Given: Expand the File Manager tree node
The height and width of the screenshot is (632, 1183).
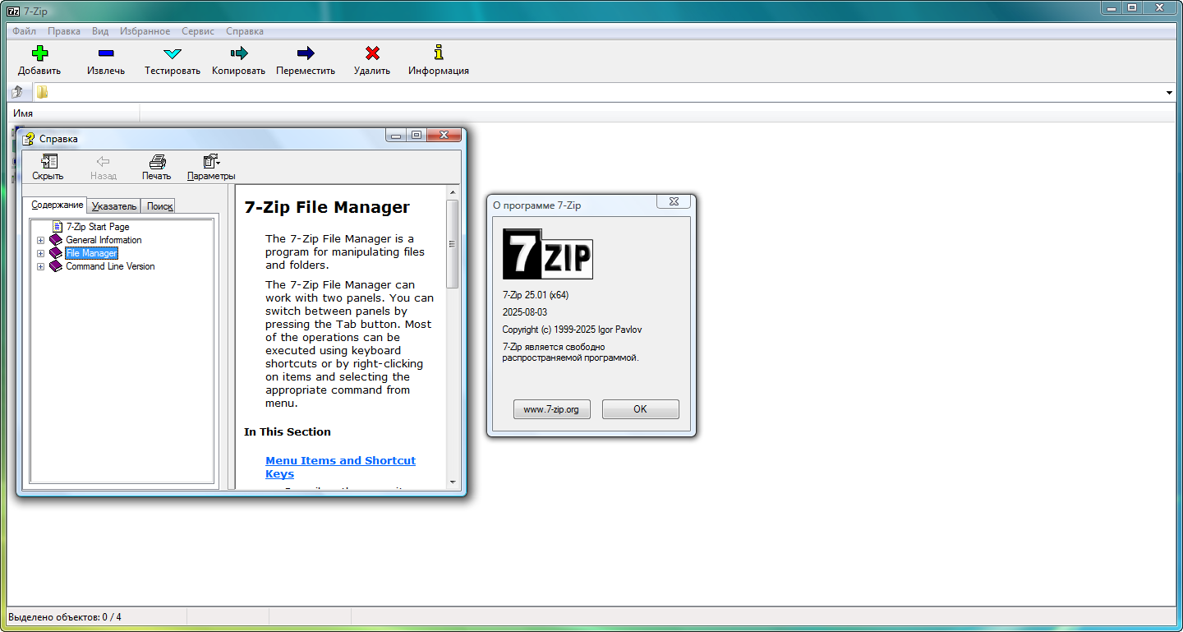Looking at the screenshot, I should pyautogui.click(x=40, y=253).
